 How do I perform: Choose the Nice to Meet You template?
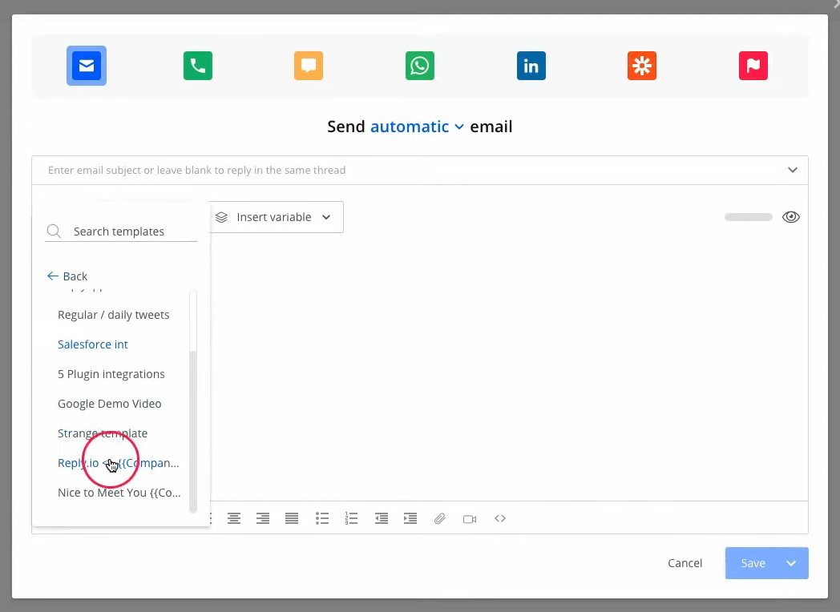(119, 493)
